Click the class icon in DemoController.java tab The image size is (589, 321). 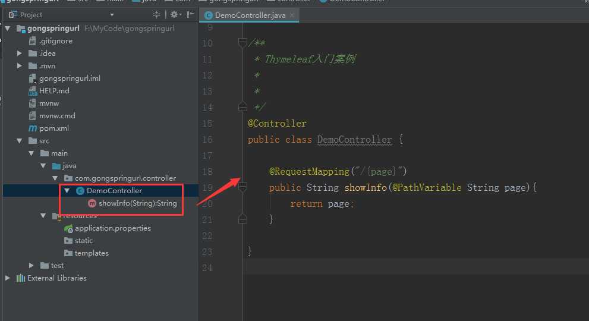click(209, 15)
